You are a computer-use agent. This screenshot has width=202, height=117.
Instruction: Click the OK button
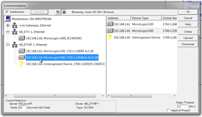click(x=188, y=12)
